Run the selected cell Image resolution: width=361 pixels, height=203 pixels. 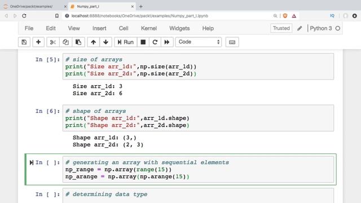tap(125, 42)
